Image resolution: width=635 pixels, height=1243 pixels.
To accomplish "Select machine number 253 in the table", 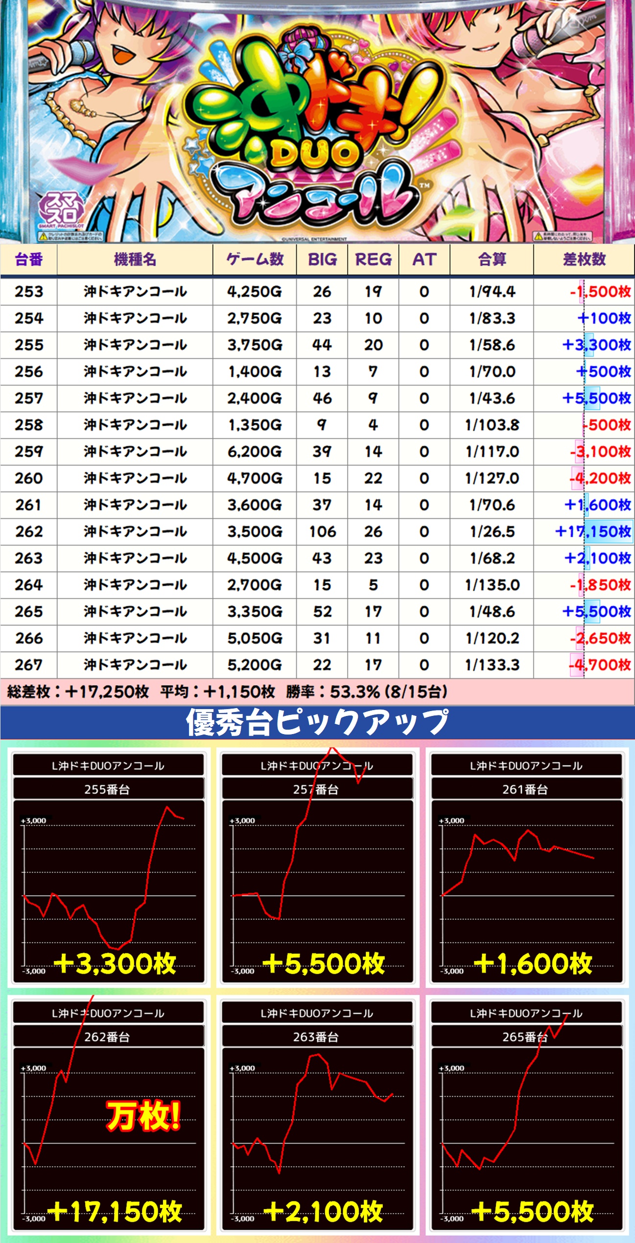I will pos(29,292).
